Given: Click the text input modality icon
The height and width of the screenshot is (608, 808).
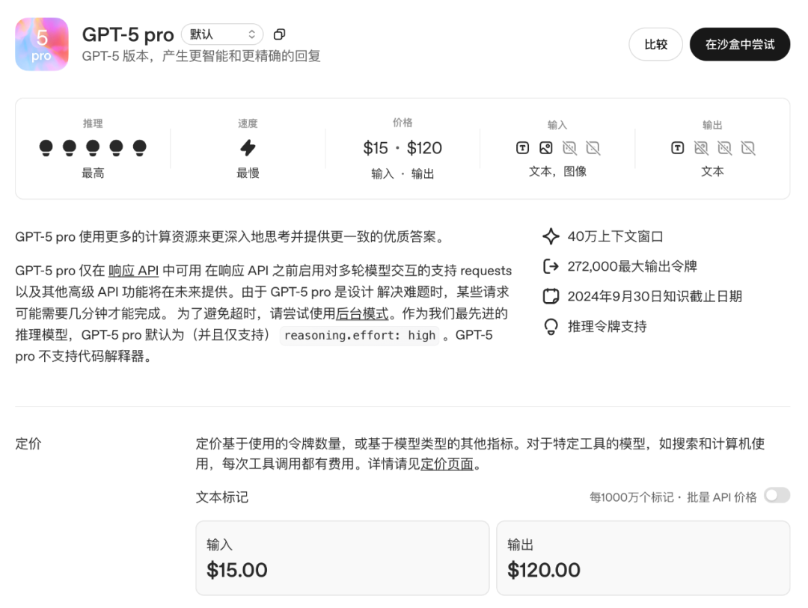Looking at the screenshot, I should coord(523,148).
